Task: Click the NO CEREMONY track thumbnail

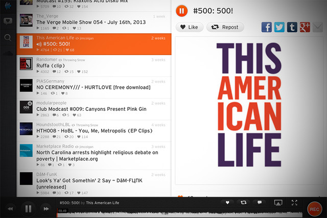Action: point(26,85)
